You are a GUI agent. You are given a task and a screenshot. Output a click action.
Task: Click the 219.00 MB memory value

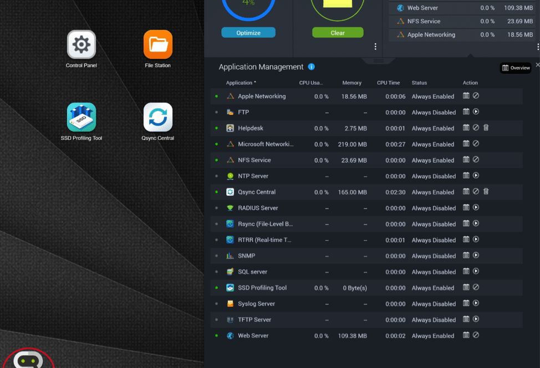click(x=352, y=144)
